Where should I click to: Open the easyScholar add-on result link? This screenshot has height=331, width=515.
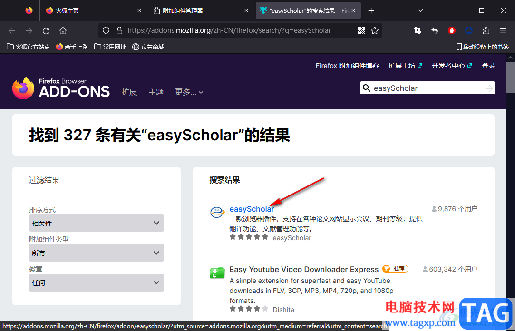coord(252,209)
